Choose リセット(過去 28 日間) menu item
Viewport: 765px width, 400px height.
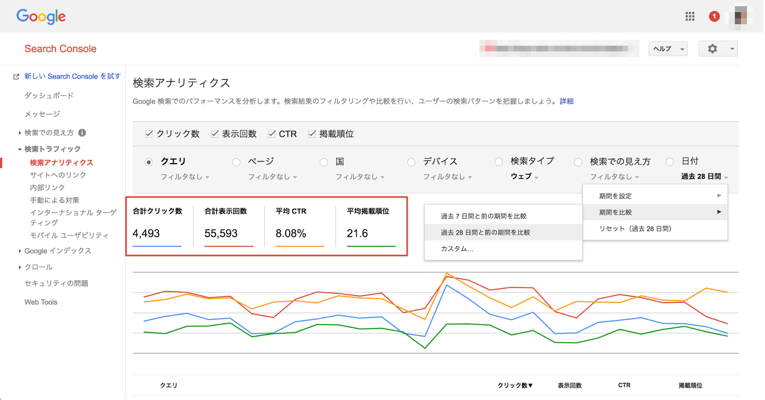tap(655, 229)
